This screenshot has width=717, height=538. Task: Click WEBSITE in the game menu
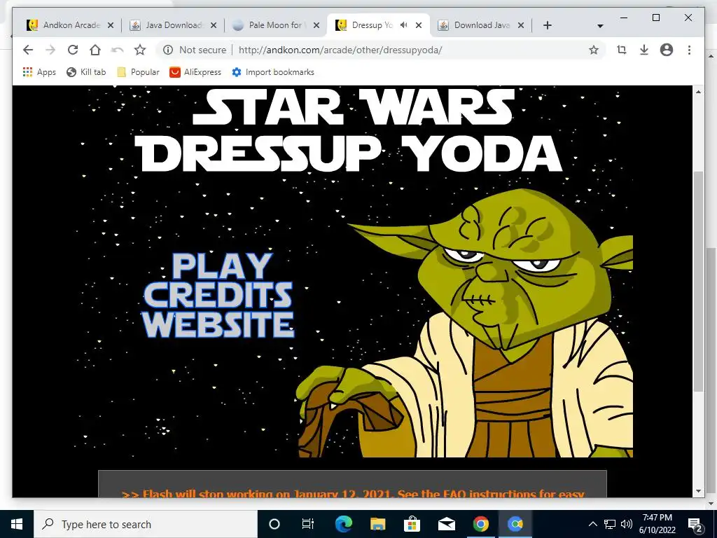(x=218, y=324)
